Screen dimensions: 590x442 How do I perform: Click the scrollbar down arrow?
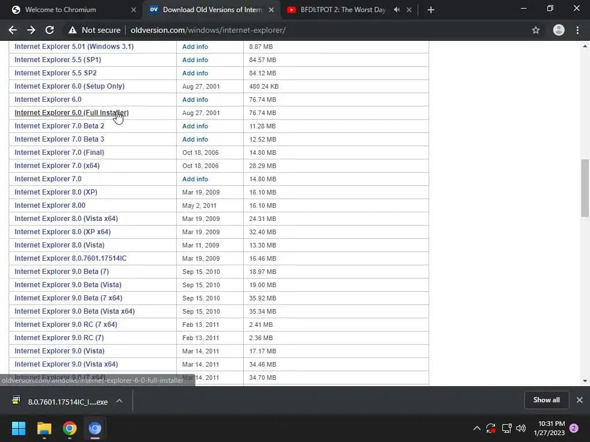pyautogui.click(x=585, y=381)
